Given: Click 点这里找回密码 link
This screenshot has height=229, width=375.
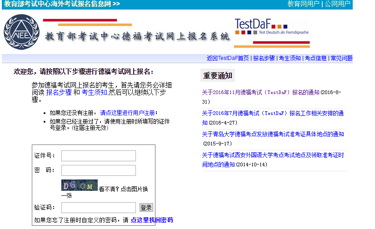Looking at the screenshot, I should (151, 220).
